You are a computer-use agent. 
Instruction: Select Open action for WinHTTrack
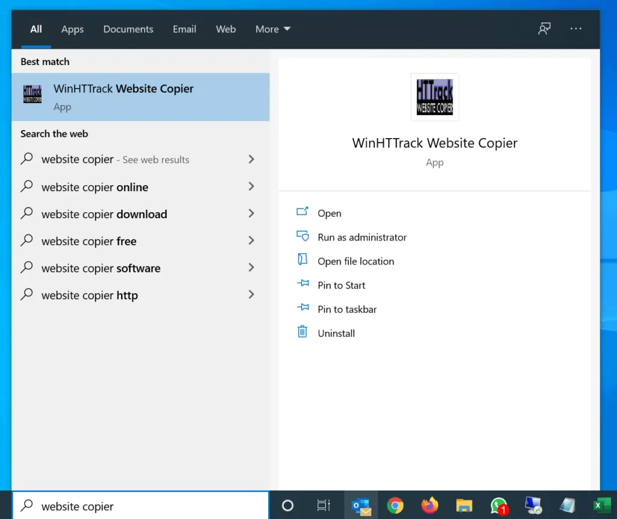tap(330, 213)
